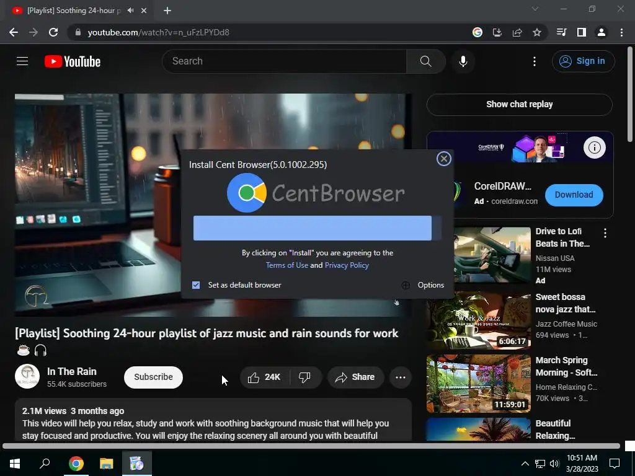Reload the page with refresh icon
Screen dimensions: 635x476
coord(53,32)
